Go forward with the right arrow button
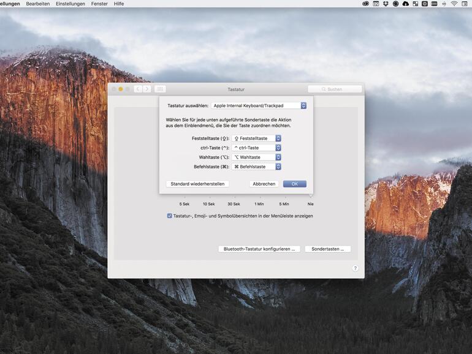This screenshot has height=354, width=472. (x=147, y=89)
